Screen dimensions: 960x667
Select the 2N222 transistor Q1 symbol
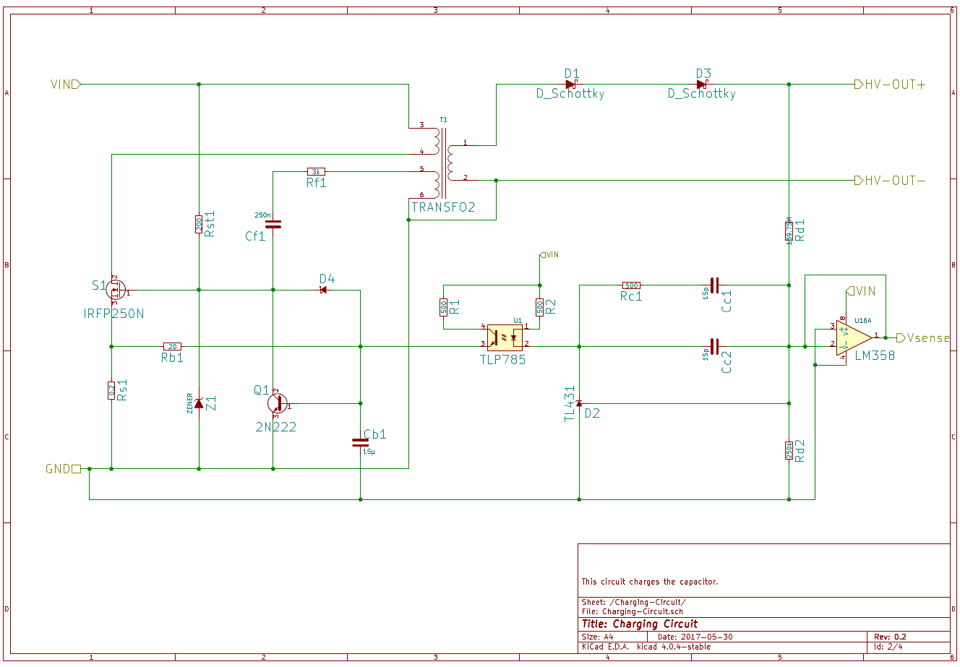click(277, 403)
